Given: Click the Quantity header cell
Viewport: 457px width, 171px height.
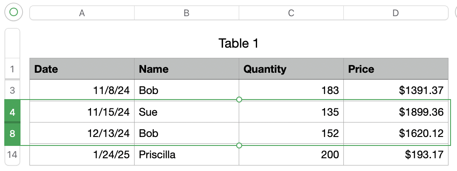Looking at the screenshot, I should click(x=291, y=69).
